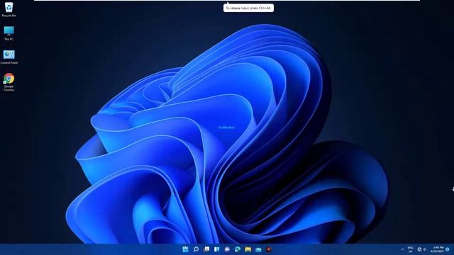Select the This PC desktop icon
This screenshot has height=255, width=454.
click(x=9, y=33)
